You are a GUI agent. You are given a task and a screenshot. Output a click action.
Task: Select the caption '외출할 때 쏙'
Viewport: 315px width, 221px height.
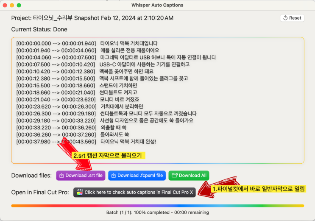point(114,128)
